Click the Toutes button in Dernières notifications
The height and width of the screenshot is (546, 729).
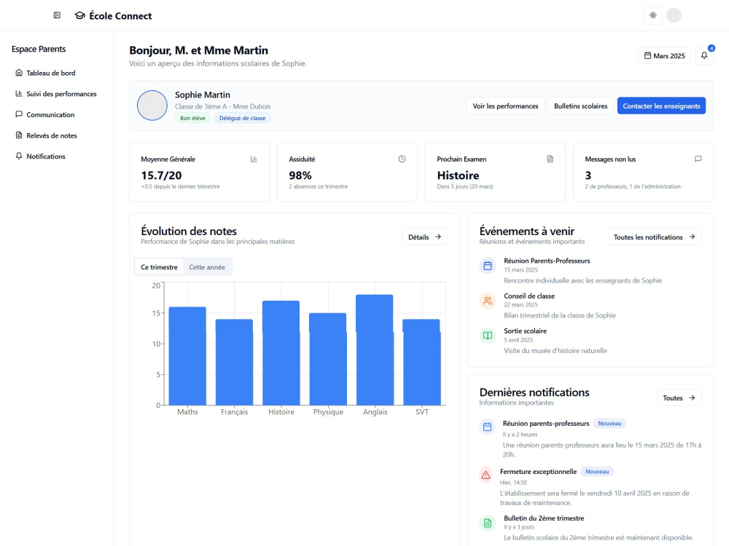679,398
